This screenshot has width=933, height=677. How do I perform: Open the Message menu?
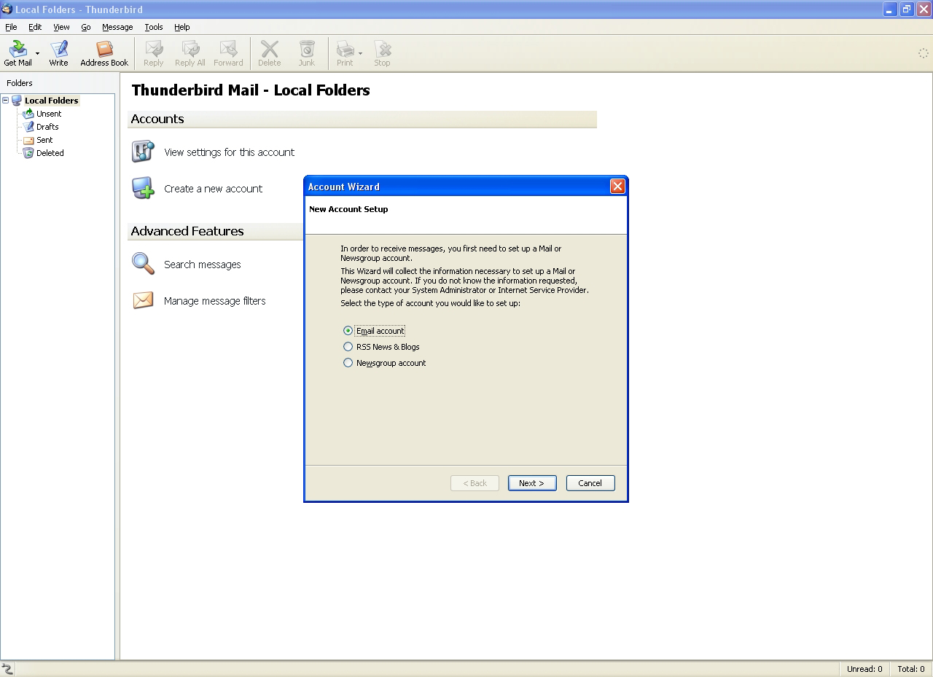(117, 27)
